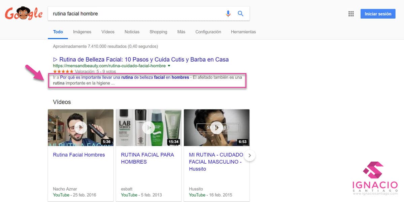
Task: Open Configuración options
Action: (208, 32)
